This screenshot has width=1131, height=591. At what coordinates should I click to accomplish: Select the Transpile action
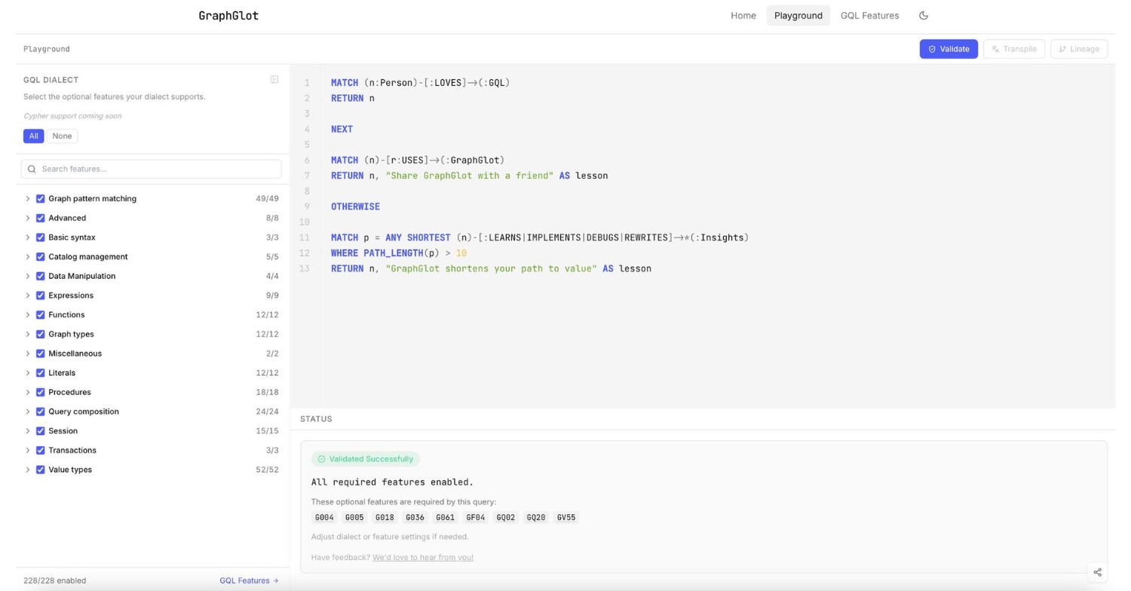click(x=1014, y=48)
